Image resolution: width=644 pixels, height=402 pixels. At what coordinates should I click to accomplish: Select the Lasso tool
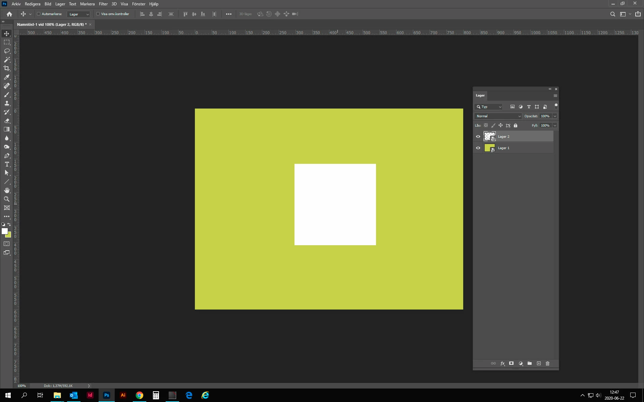7,51
